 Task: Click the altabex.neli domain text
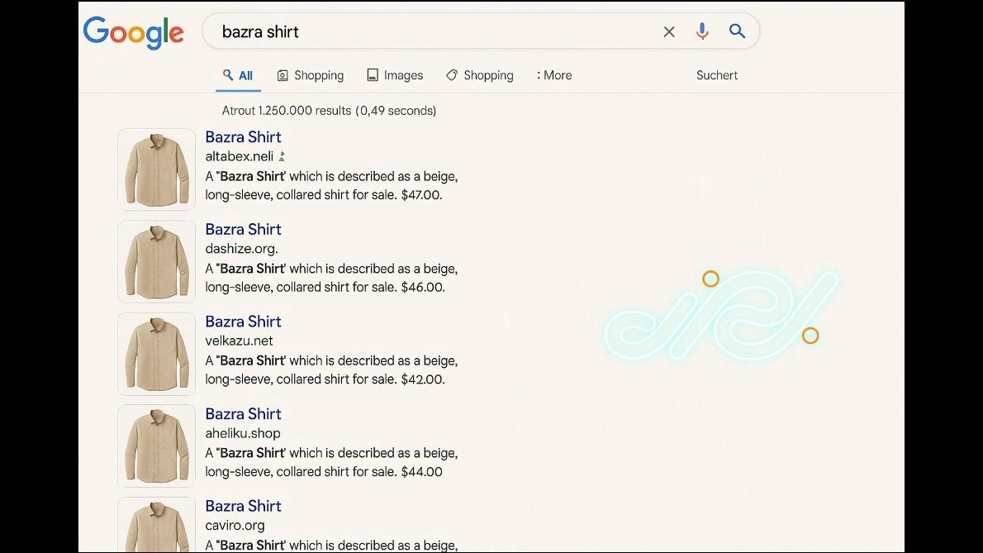click(240, 156)
